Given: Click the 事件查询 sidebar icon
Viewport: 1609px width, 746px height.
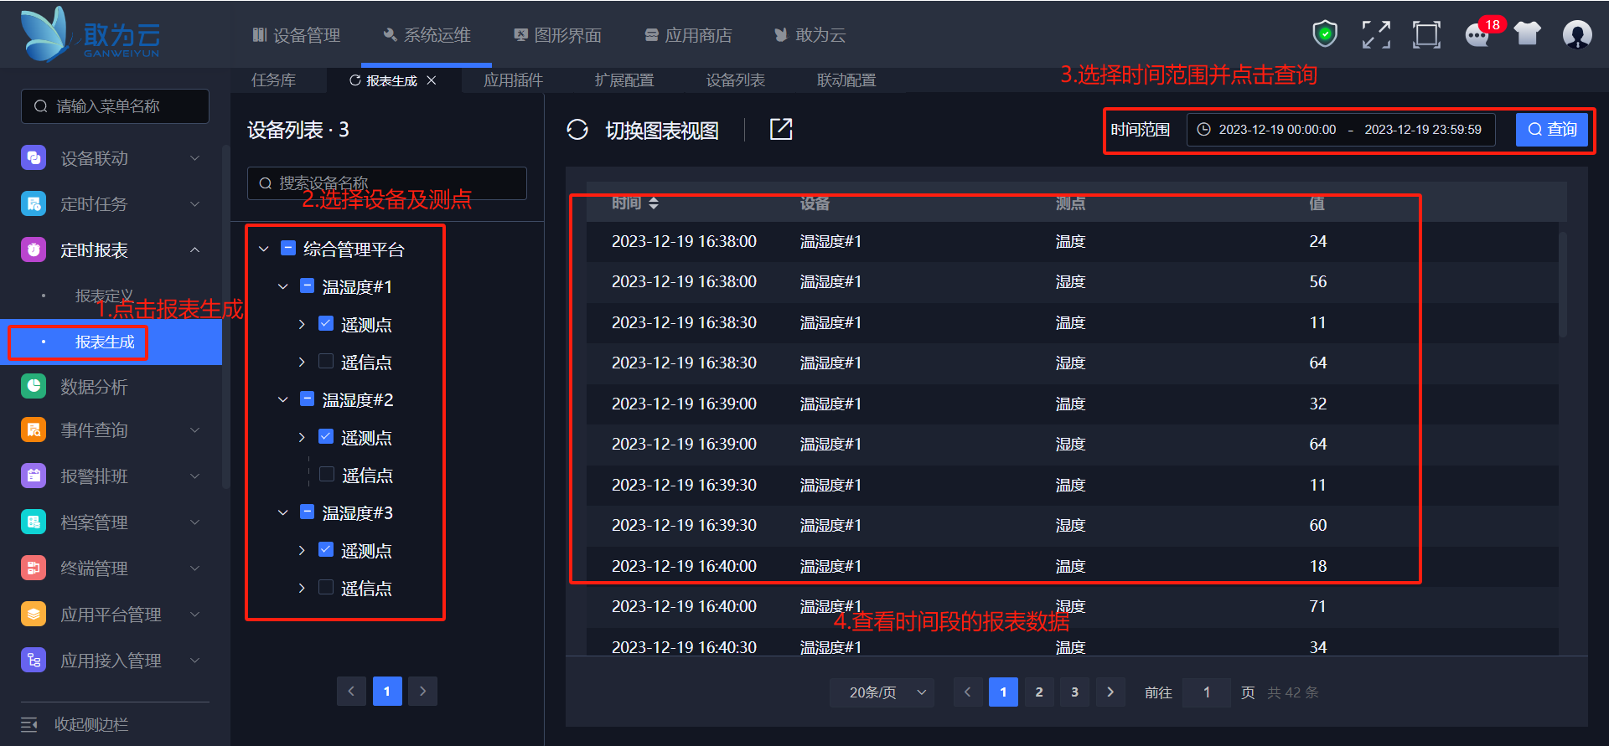Looking at the screenshot, I should pos(34,430).
